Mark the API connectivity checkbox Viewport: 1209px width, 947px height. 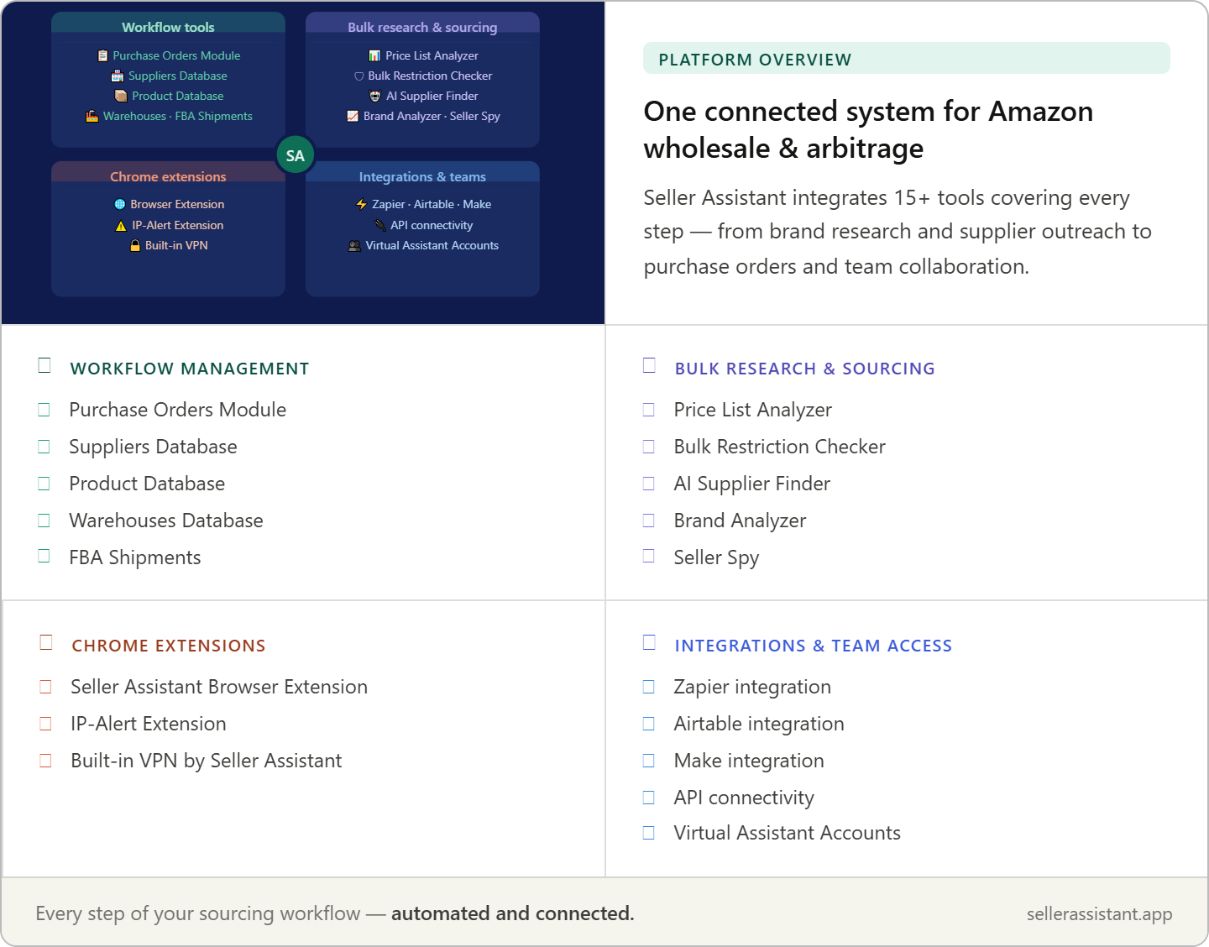point(649,797)
